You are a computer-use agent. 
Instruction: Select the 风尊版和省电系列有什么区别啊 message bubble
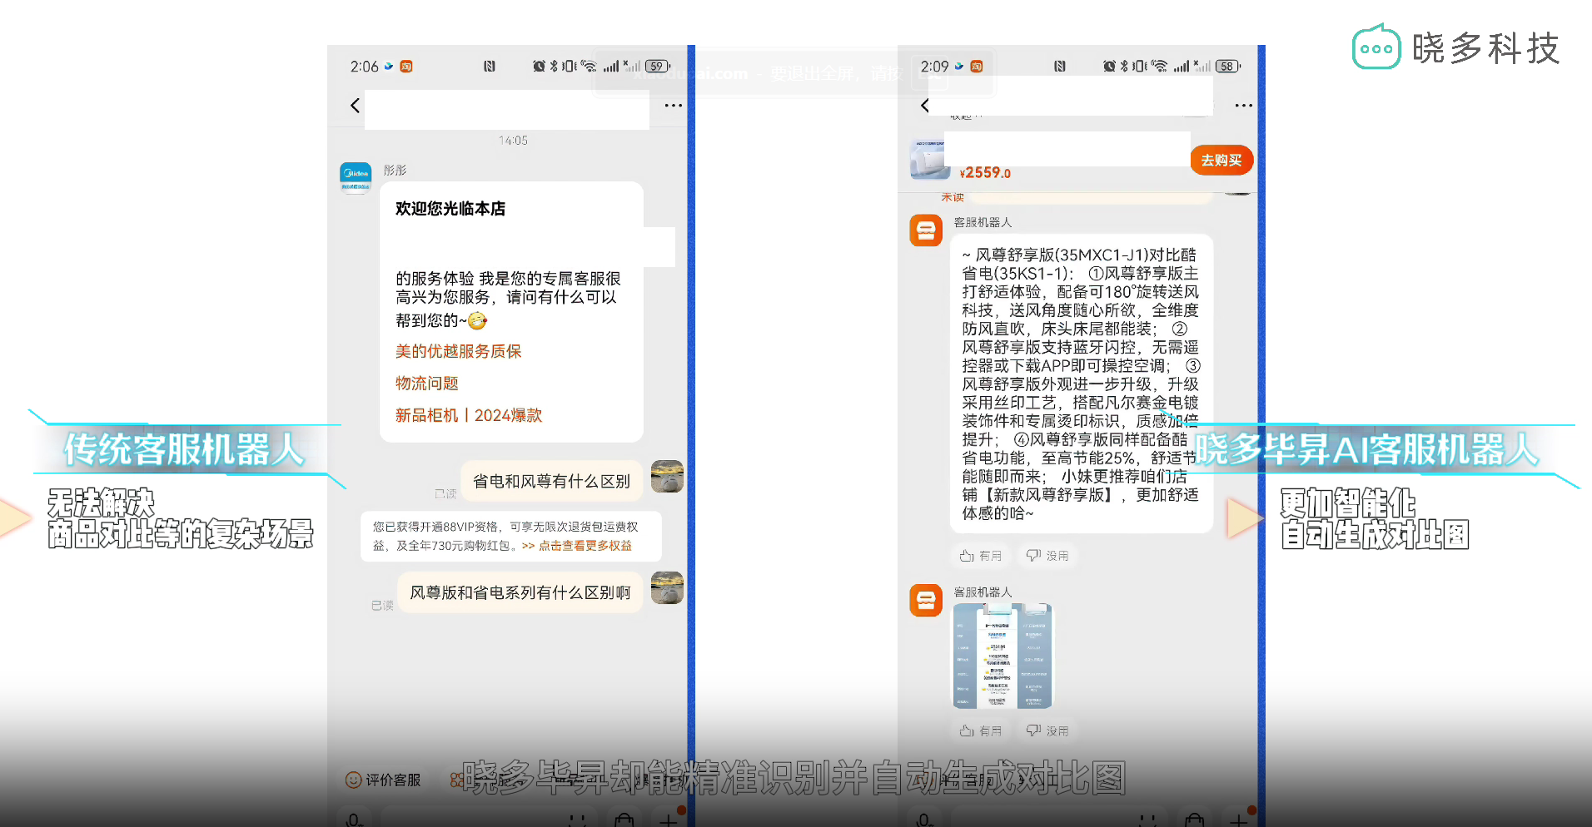520,592
